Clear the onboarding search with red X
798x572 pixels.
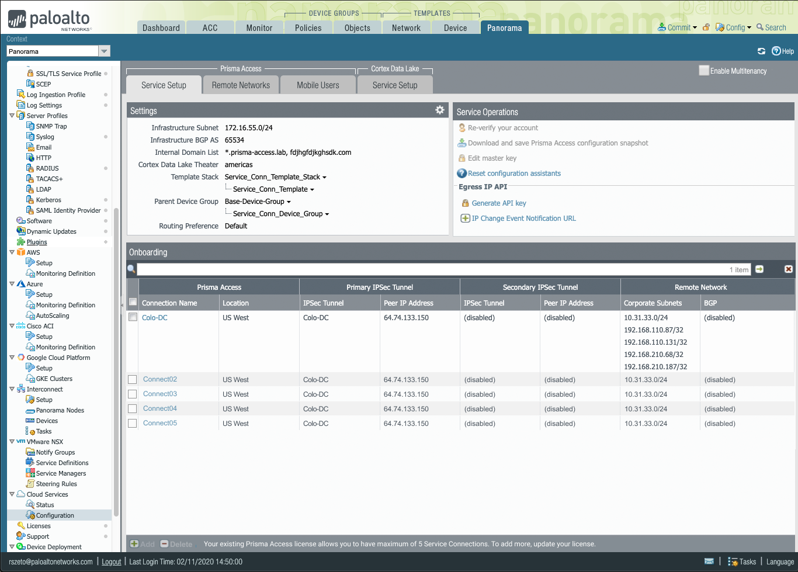click(789, 269)
